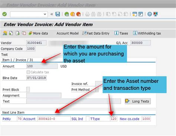Viewport: 176px width, 136px height.
Task: Click the Pmt Method label
Action: click(81, 90)
